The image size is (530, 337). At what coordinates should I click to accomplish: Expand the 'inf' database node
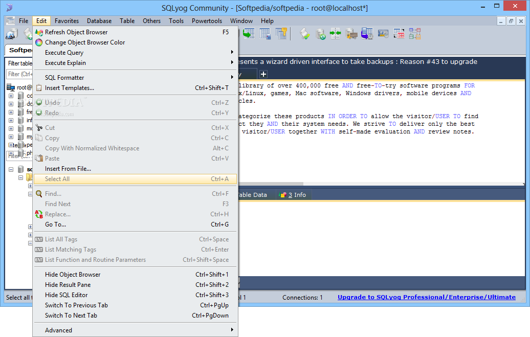point(11,120)
